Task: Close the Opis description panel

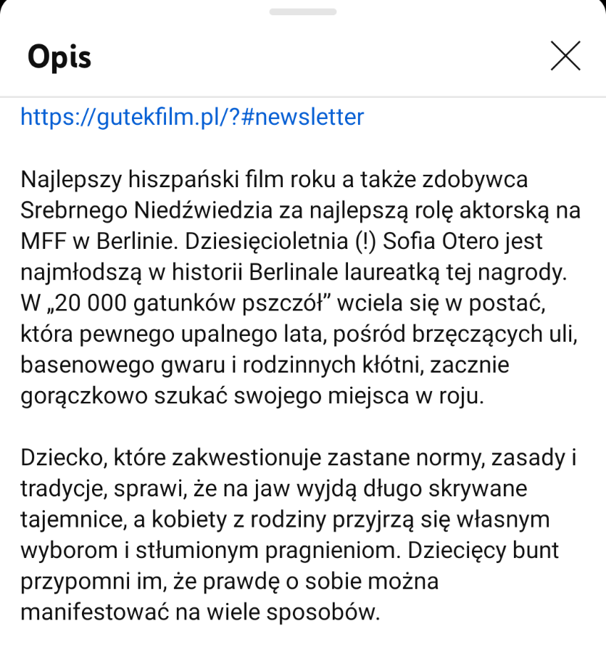Action: [565, 56]
